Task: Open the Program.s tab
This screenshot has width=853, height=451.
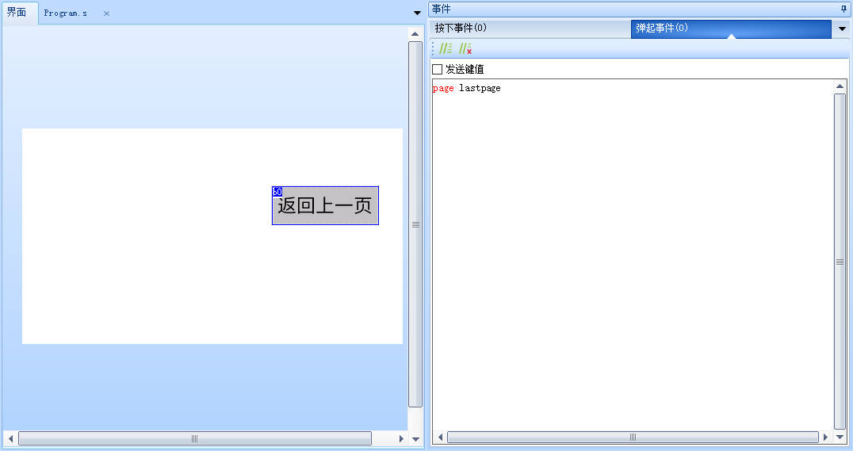Action: (66, 13)
